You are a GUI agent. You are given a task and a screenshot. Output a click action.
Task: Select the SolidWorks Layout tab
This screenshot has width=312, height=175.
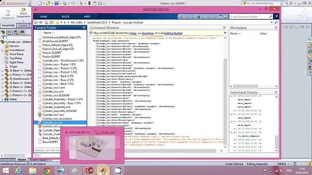(x=23, y=25)
